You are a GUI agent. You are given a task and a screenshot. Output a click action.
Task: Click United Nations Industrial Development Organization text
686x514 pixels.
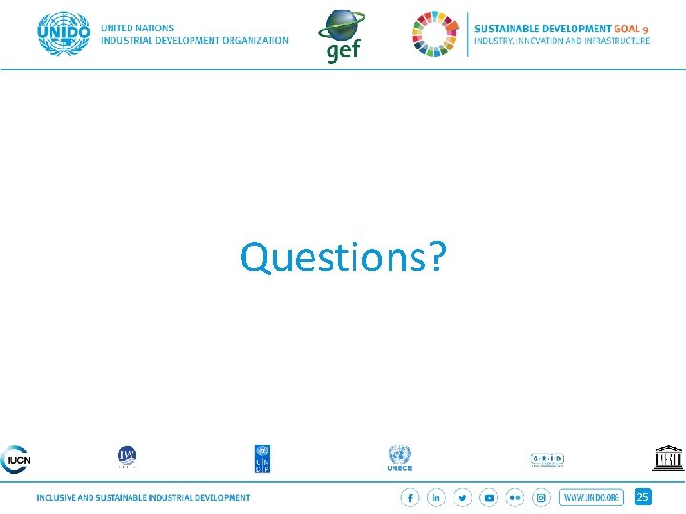(194, 34)
